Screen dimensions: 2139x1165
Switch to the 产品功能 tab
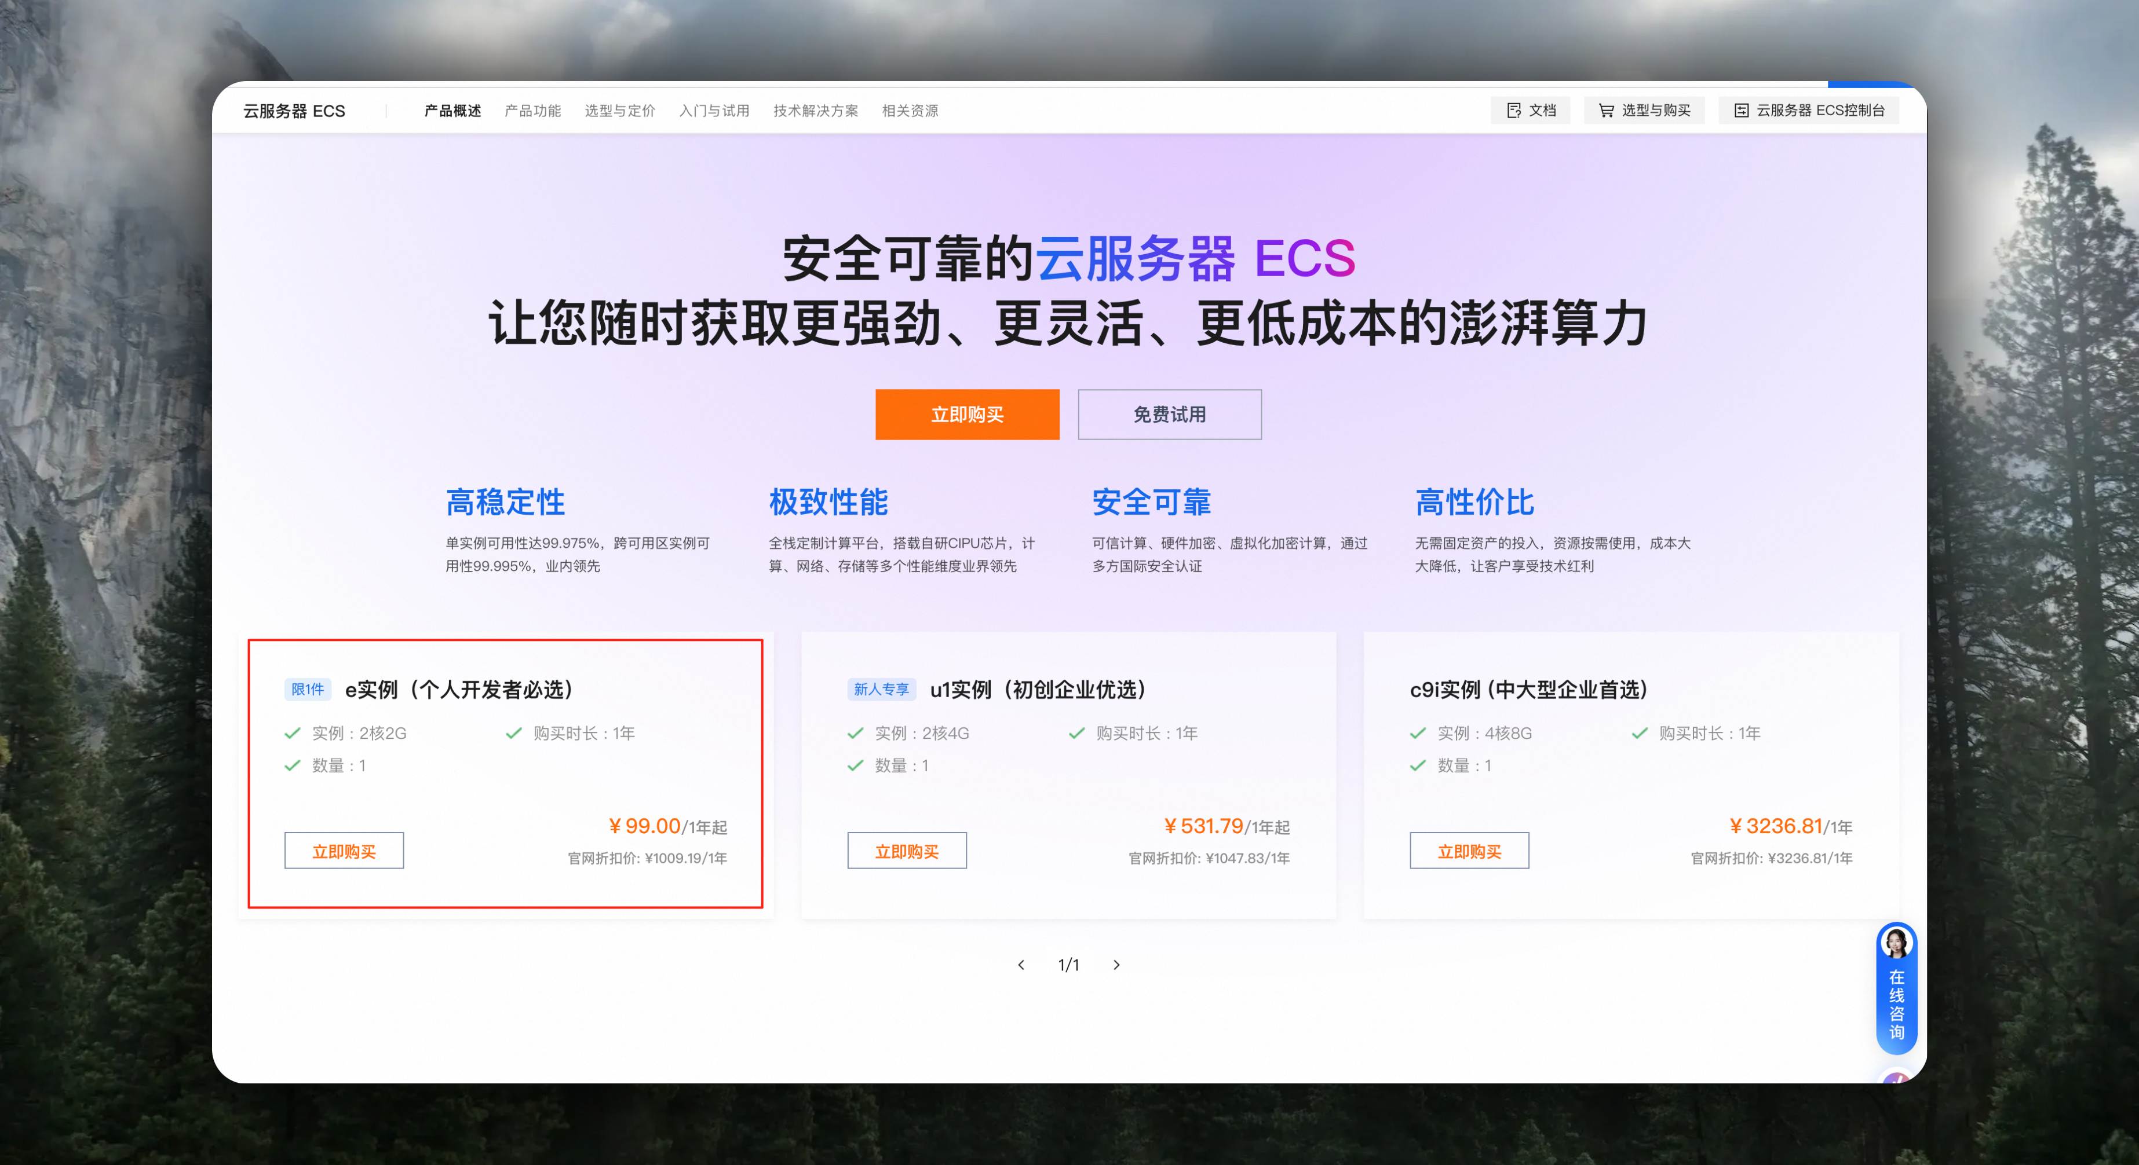click(532, 111)
